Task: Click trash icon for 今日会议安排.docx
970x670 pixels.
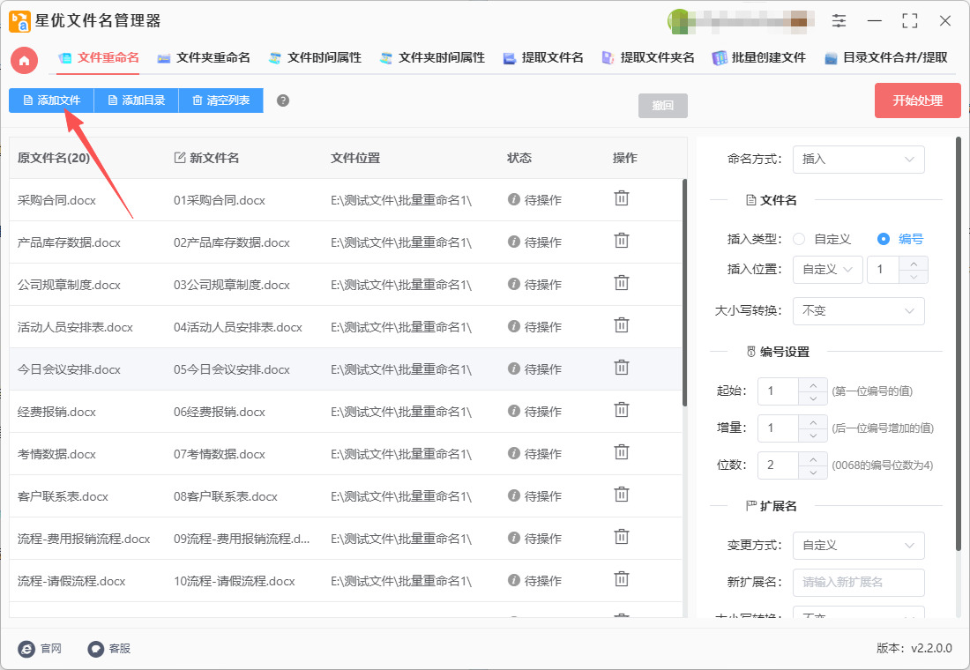Action: click(x=622, y=368)
